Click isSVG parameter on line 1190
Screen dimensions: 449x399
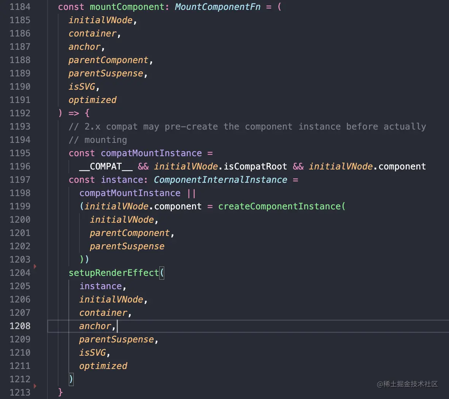pos(82,87)
